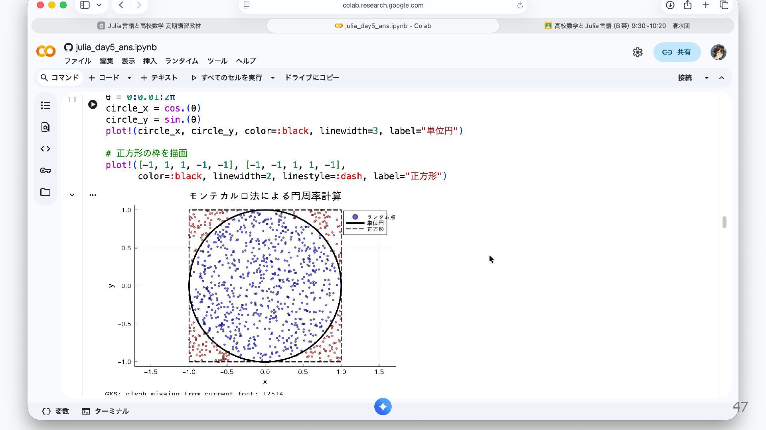Switch to the Julia言語と高校数学 browser tab
Viewport: 766px width, 430px height.
pyautogui.click(x=149, y=26)
